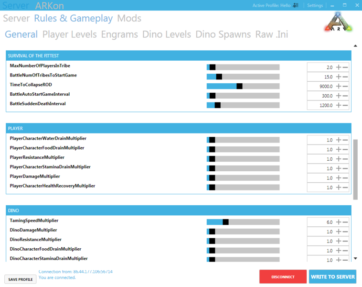362x287 pixels.
Task: Open the Raw .Ini sub-tab
Action: point(271,34)
